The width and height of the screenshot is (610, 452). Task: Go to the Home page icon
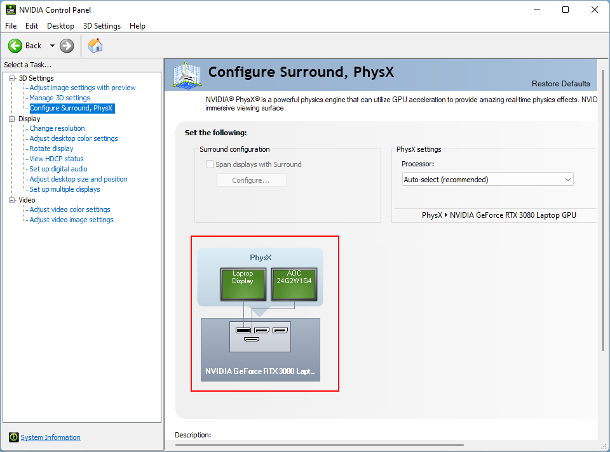(95, 46)
